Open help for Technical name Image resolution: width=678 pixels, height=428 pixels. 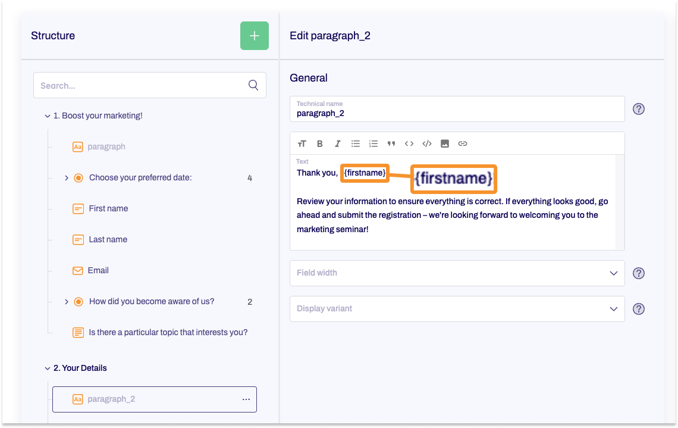(x=639, y=109)
